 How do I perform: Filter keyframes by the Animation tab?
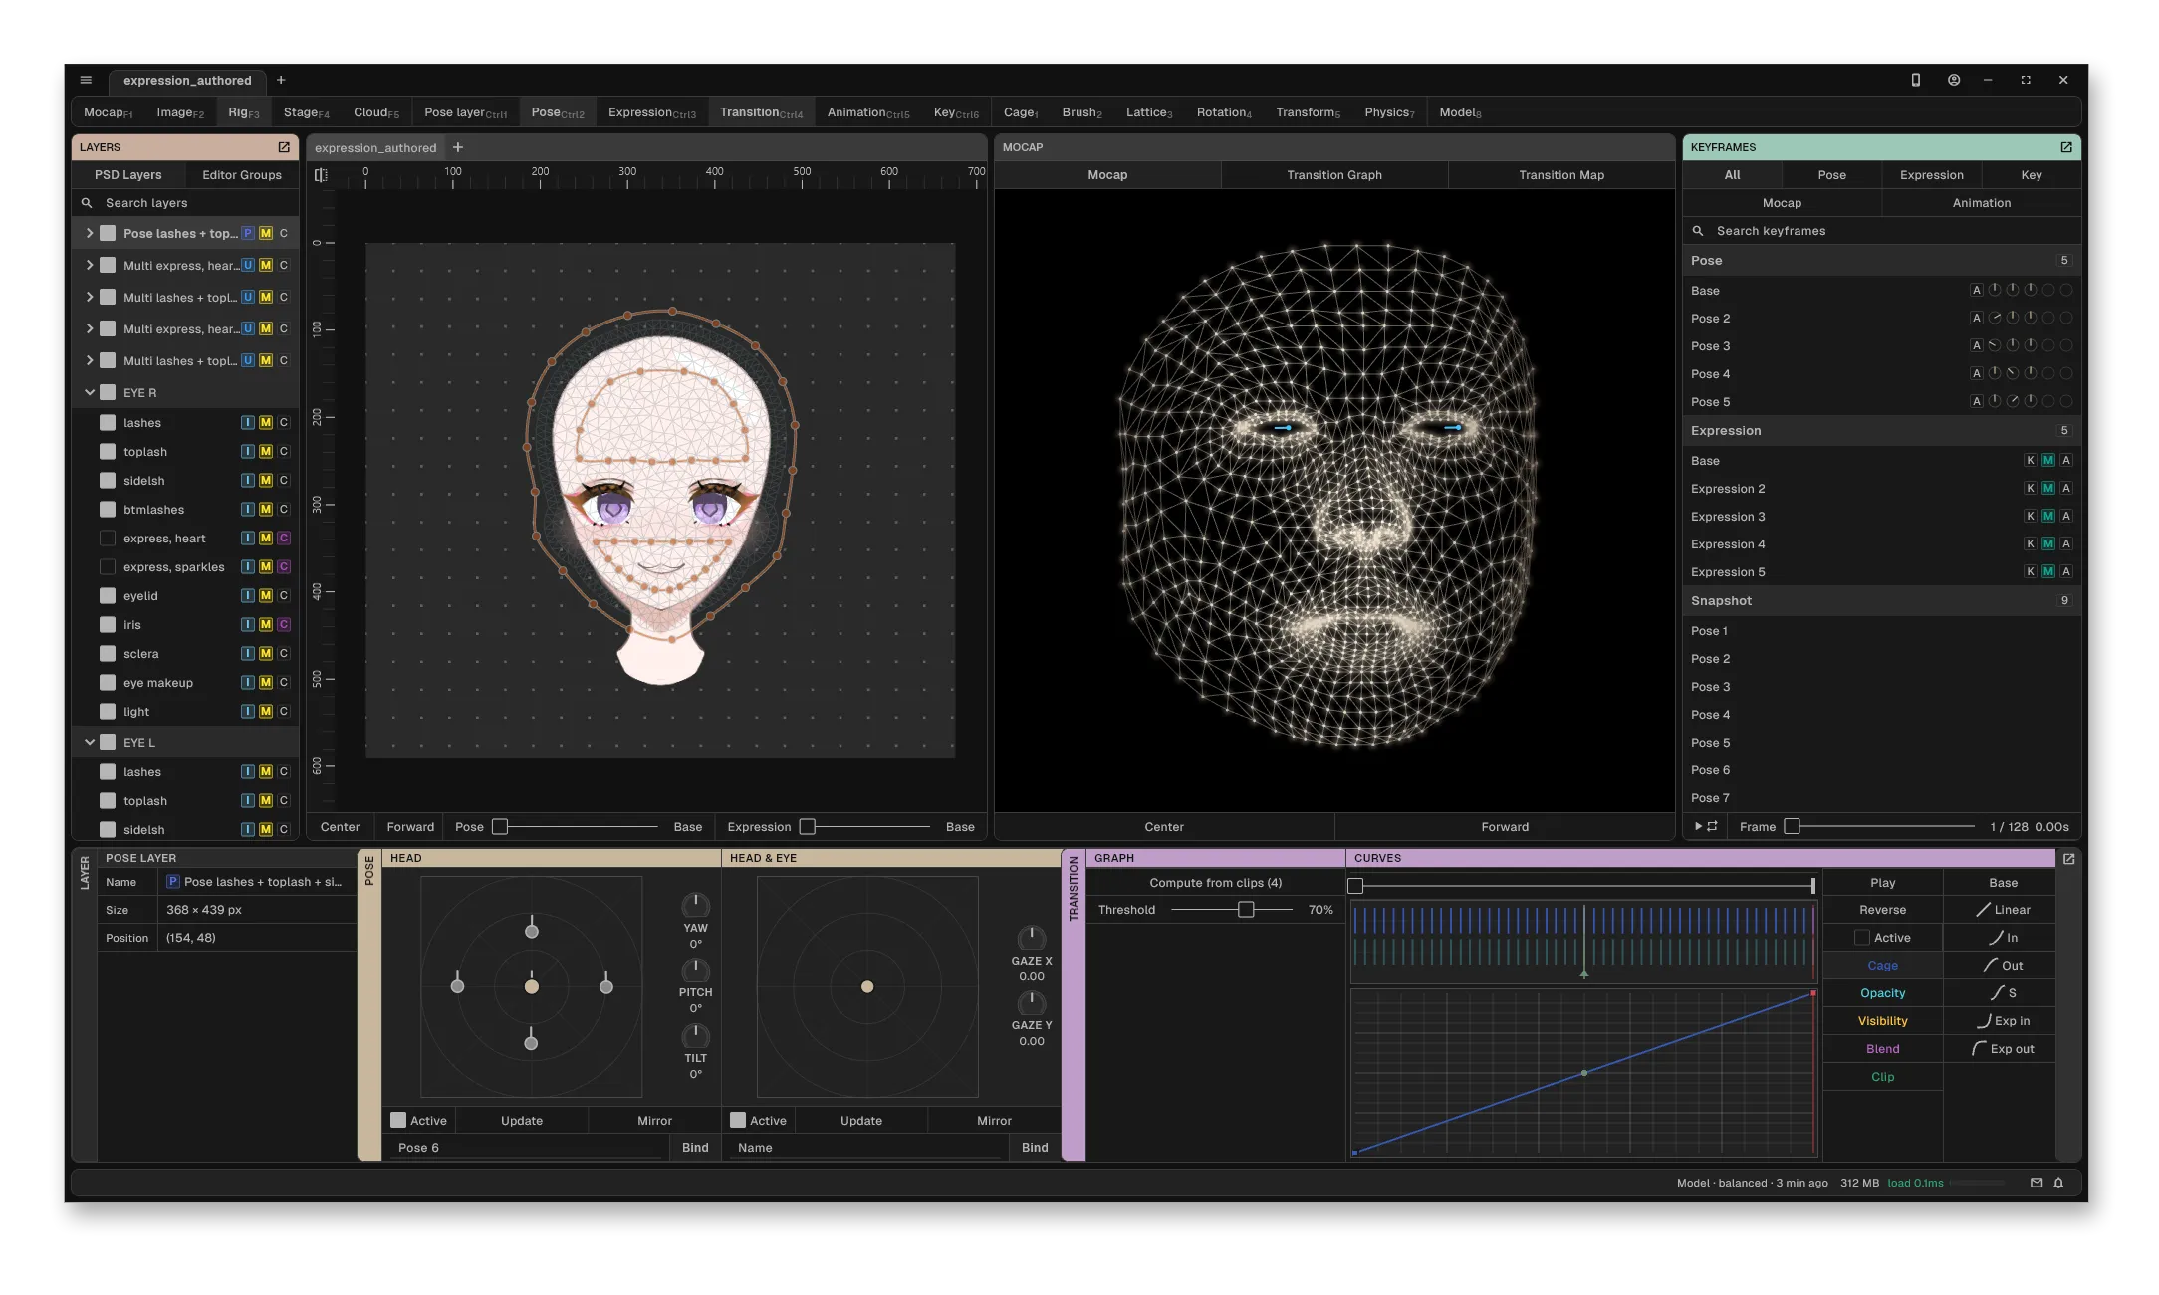(1981, 203)
